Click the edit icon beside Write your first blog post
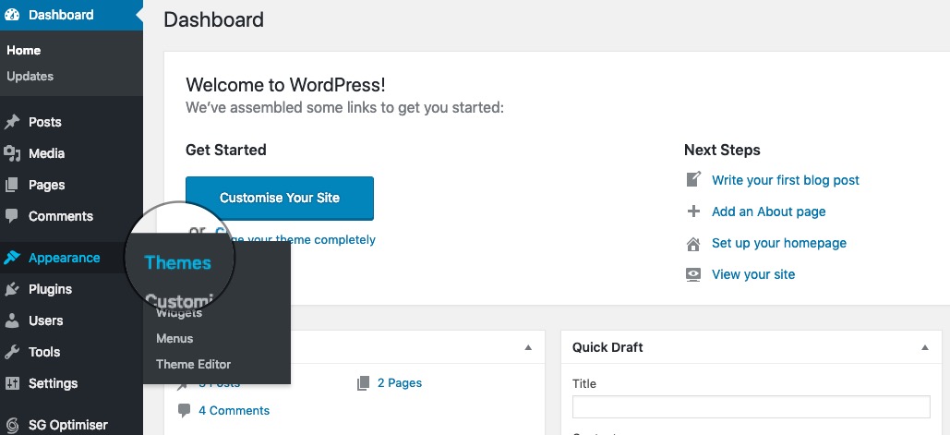Viewport: 950px width, 435px height. click(693, 179)
